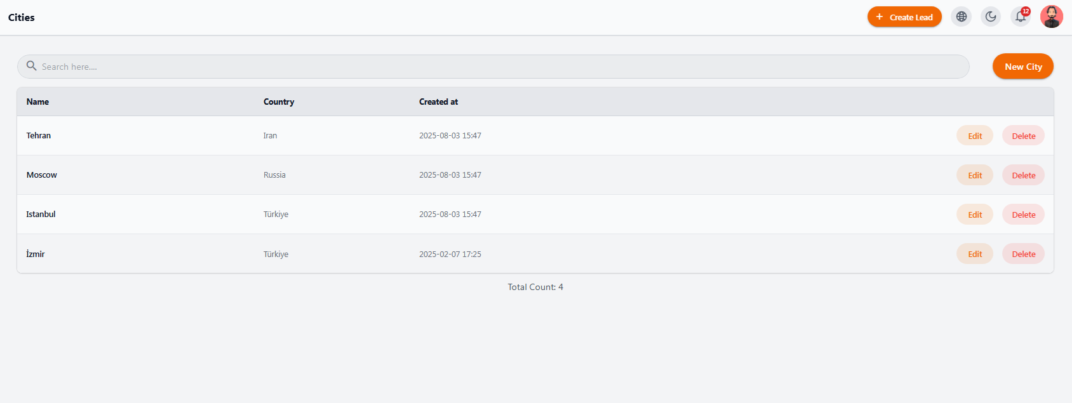The image size is (1072, 403).
Task: Delete the İzmir city row
Action: (1023, 254)
